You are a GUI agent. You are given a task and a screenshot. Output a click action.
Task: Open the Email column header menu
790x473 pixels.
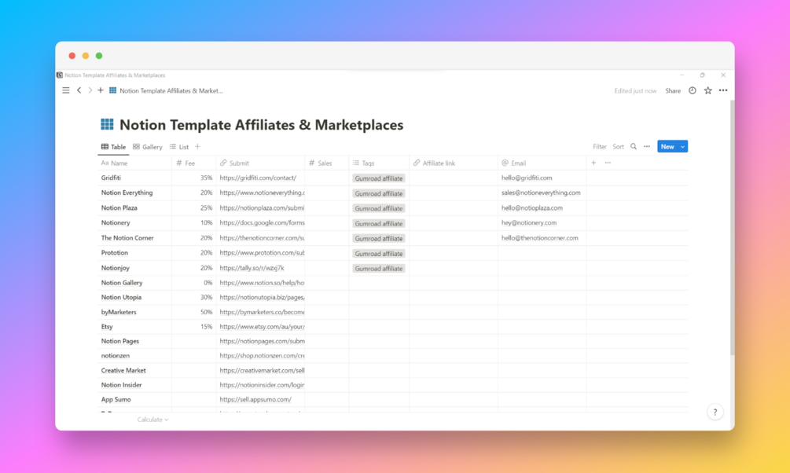[x=542, y=163]
